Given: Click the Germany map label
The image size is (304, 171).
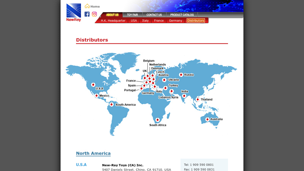Looking at the screenshot, I should click(148, 93).
